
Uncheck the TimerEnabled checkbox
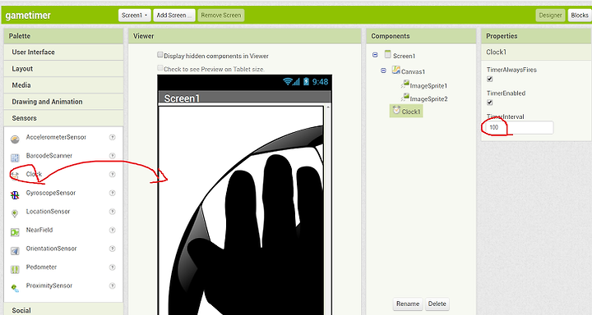tap(490, 103)
